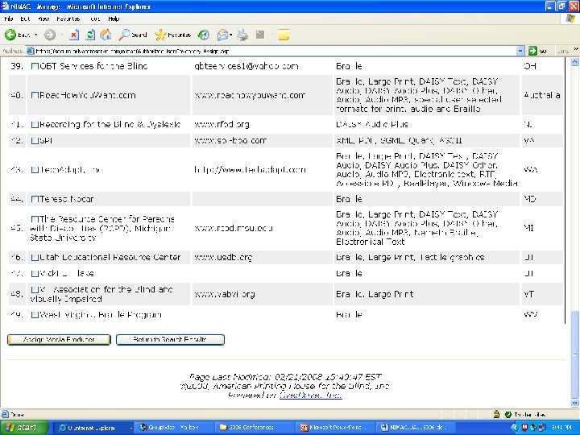
Task: Click the Forward navigation arrow
Action: click(50, 35)
